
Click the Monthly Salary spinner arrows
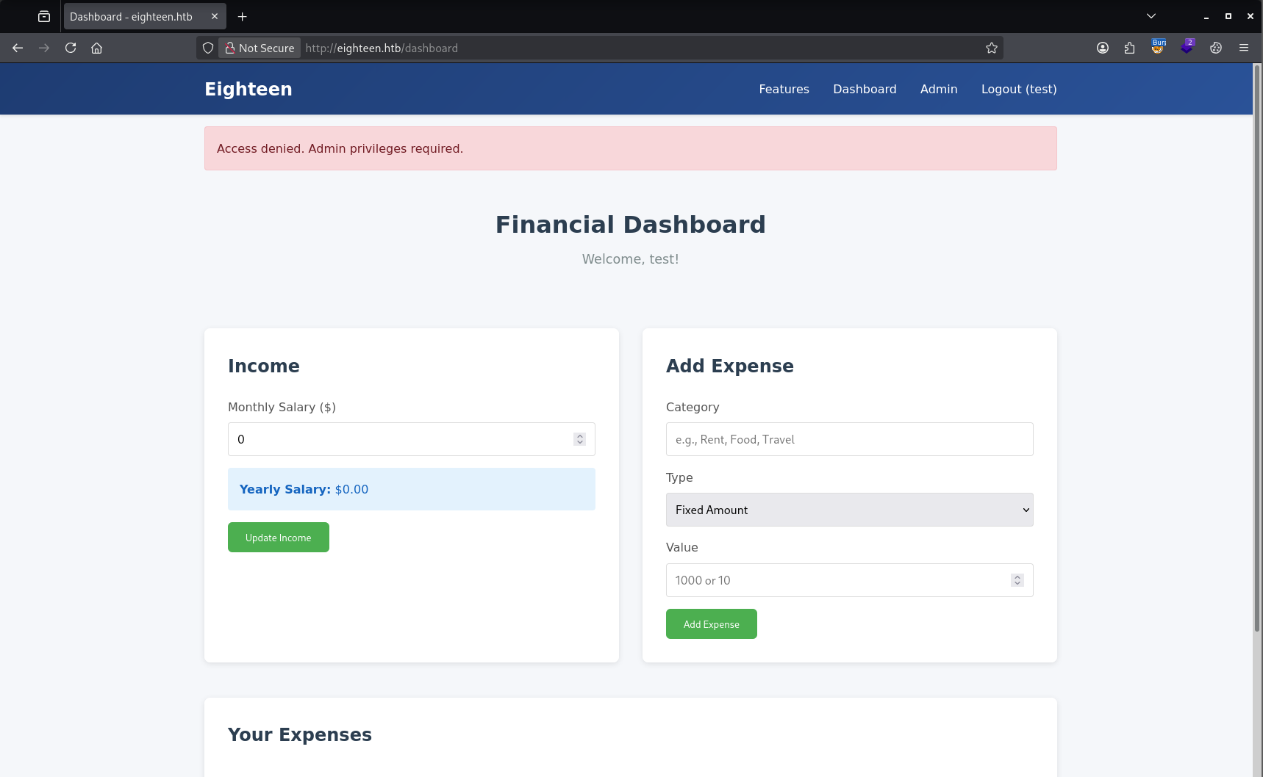580,439
